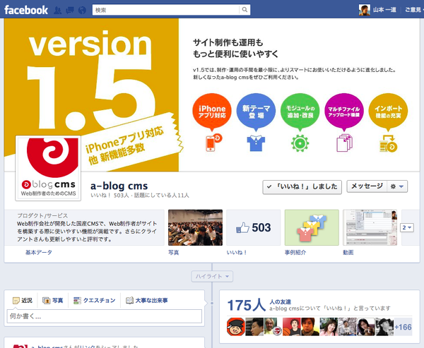Click the search magnifier button
The image size is (424, 348).
(245, 10)
